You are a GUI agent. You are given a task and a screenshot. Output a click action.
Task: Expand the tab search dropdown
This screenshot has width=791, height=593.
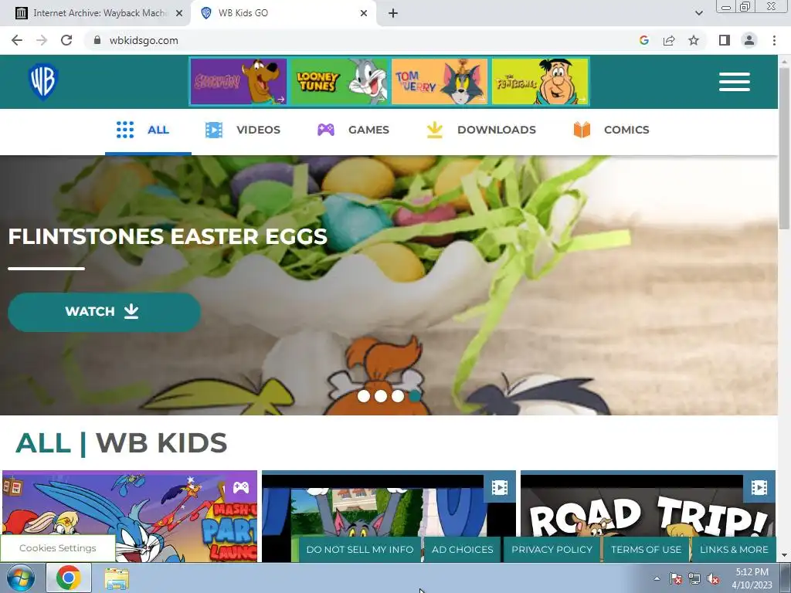(x=698, y=13)
